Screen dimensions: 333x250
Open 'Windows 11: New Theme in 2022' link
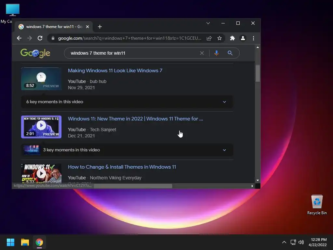[135, 119]
